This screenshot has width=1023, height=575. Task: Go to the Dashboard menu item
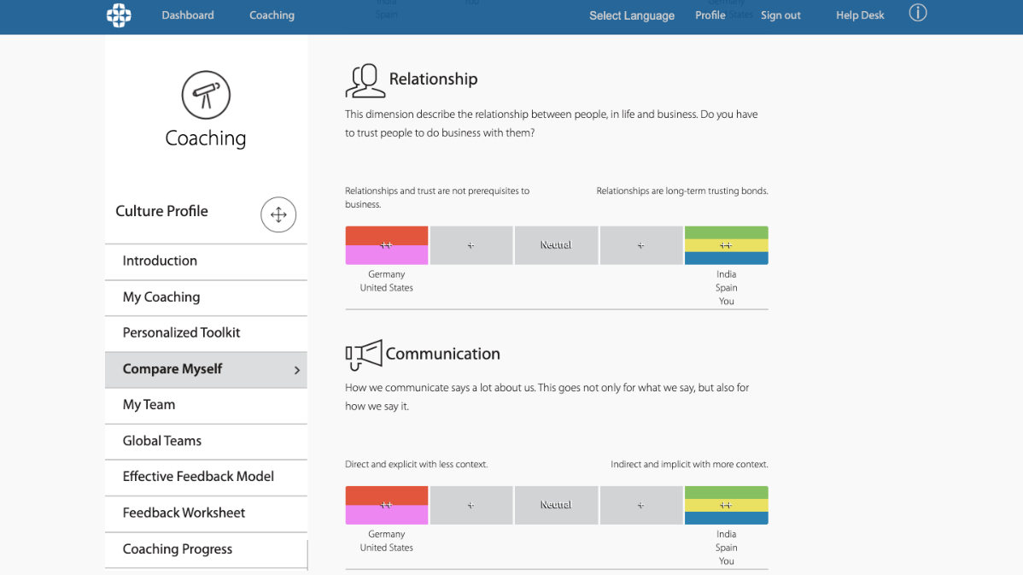click(x=188, y=15)
